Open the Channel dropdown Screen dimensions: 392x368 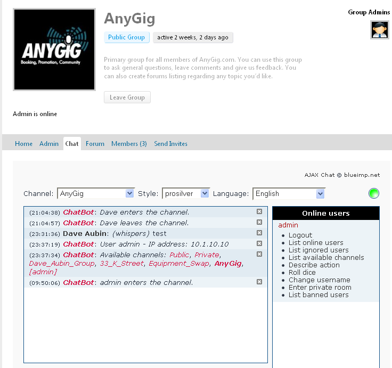pyautogui.click(x=96, y=193)
